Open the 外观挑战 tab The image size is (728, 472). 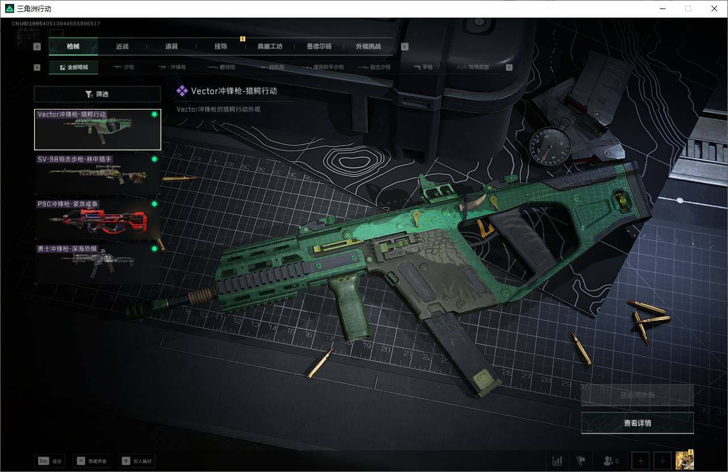pyautogui.click(x=369, y=47)
